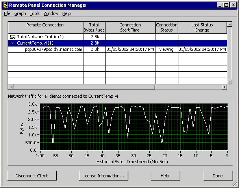239x188 pixels.
Task: Open the Graph menu
Action: (x=20, y=13)
